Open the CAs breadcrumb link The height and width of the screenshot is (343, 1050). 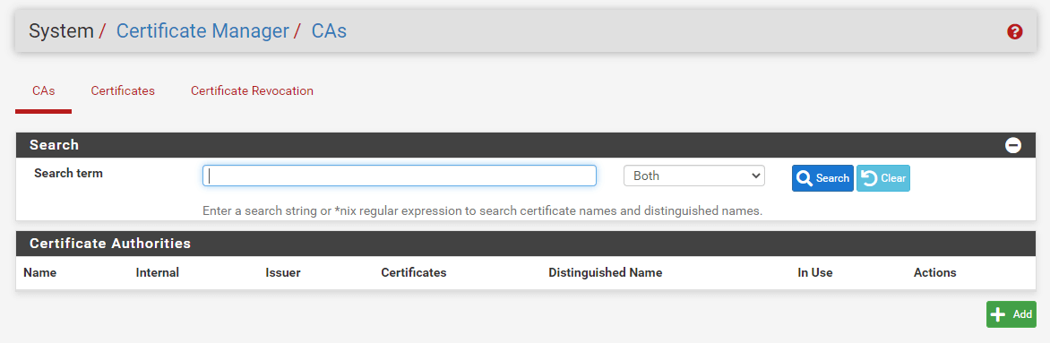(329, 30)
